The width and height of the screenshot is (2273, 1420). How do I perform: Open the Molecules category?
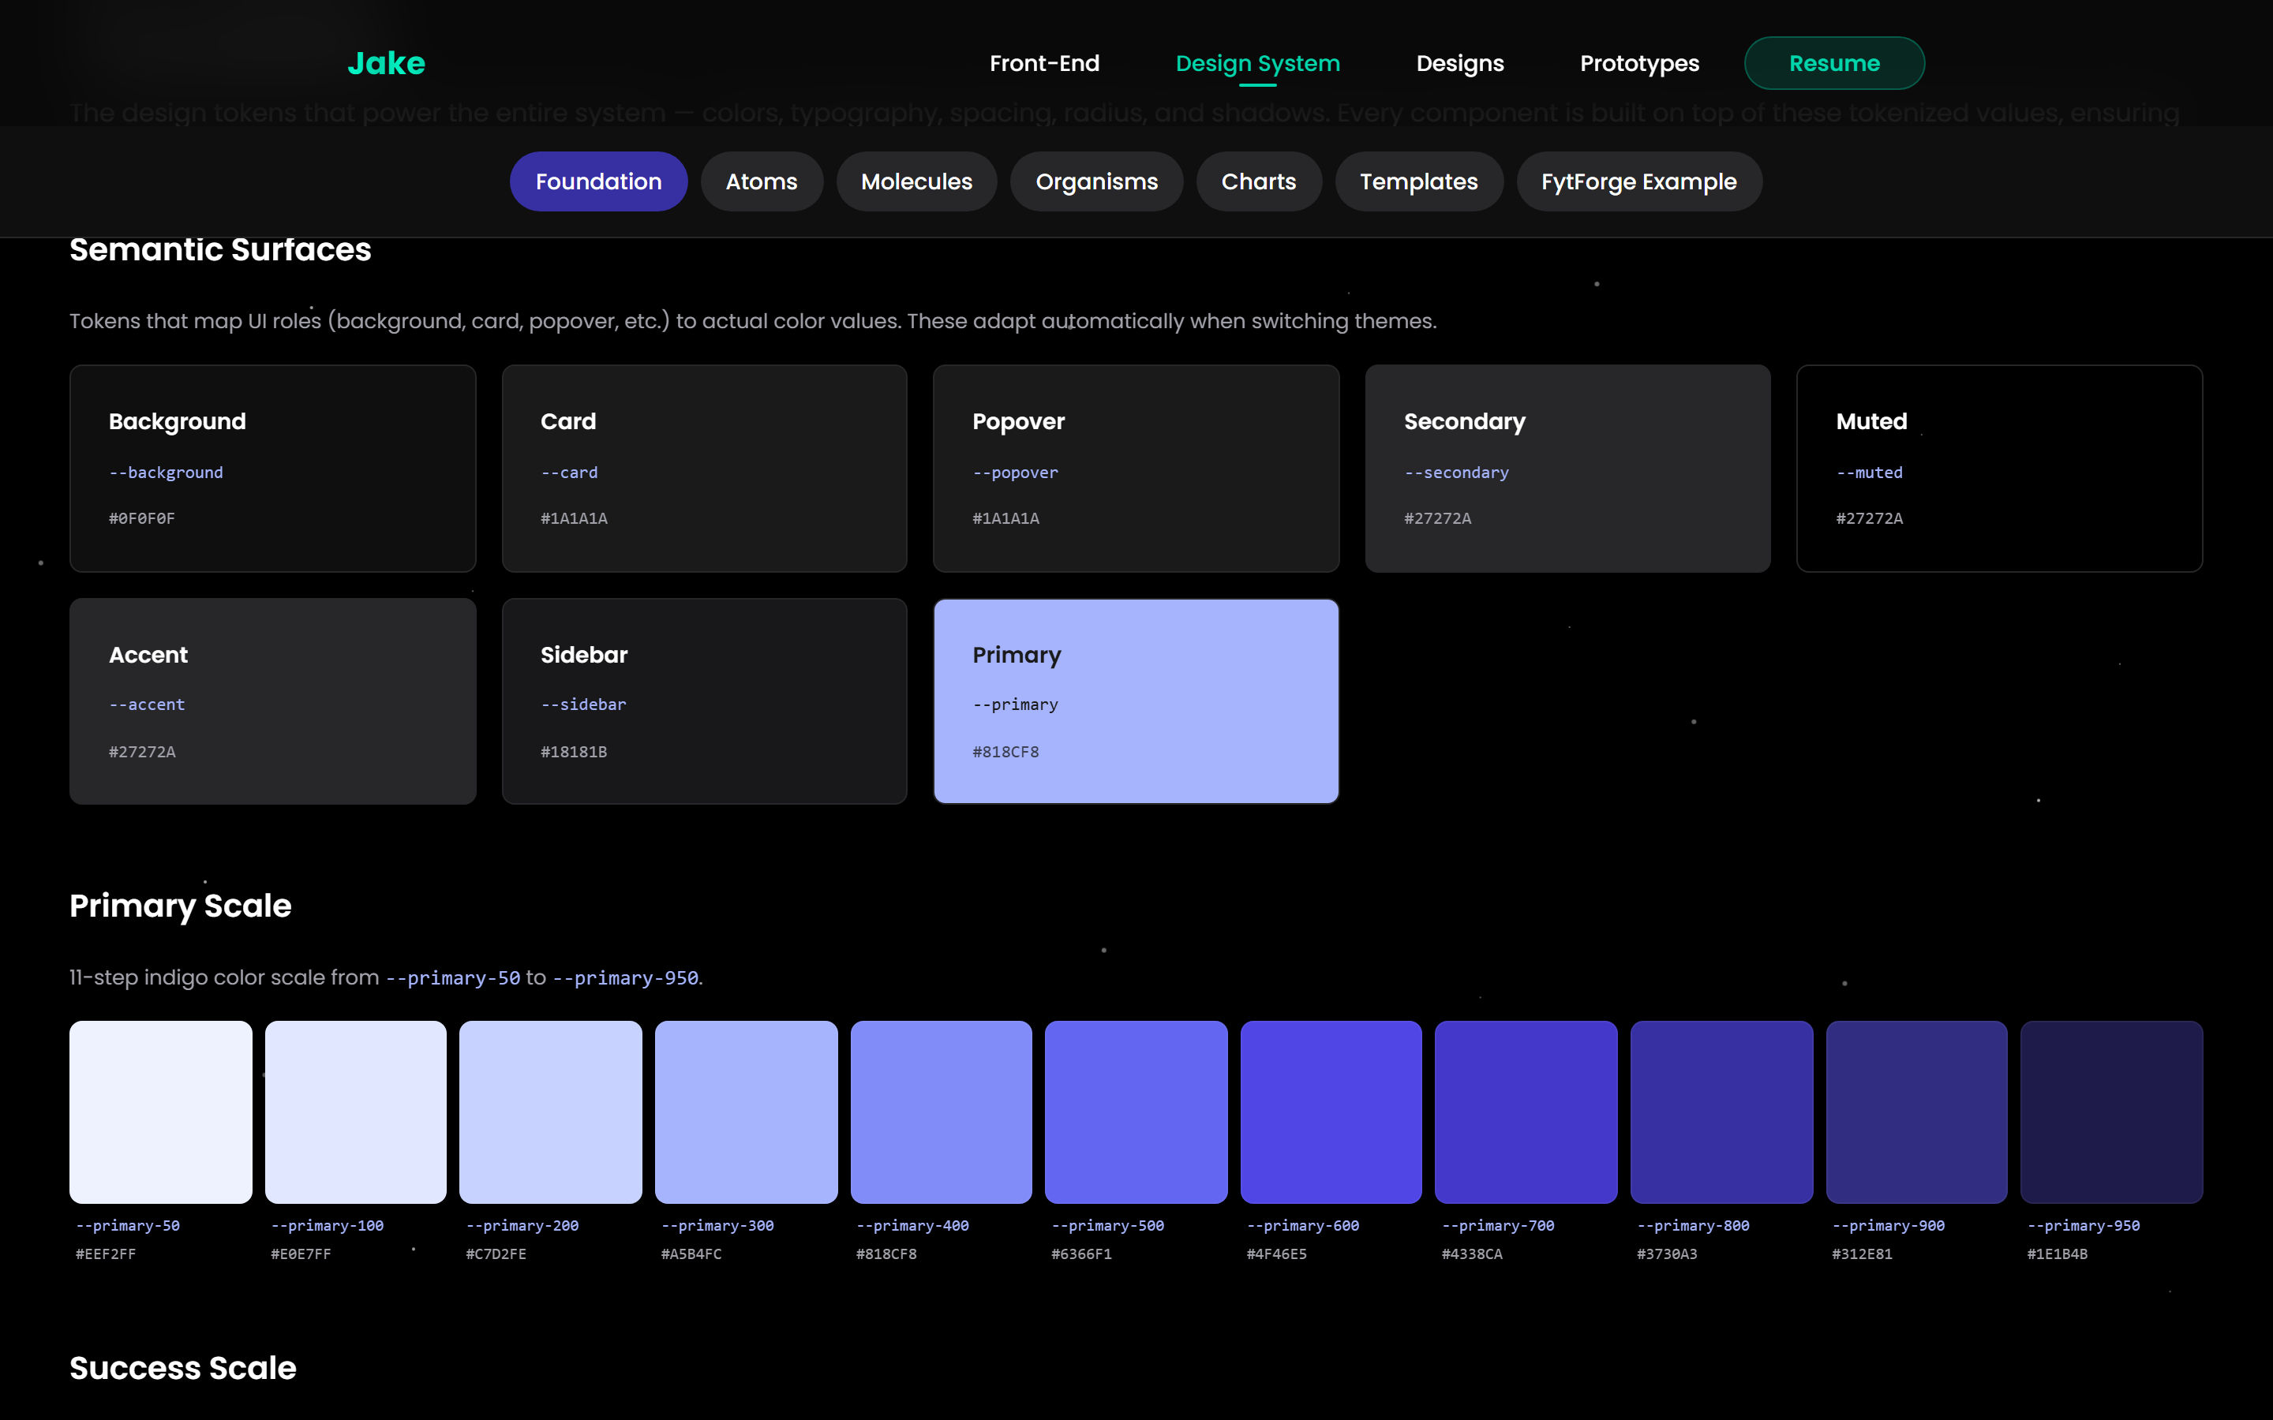(x=916, y=181)
